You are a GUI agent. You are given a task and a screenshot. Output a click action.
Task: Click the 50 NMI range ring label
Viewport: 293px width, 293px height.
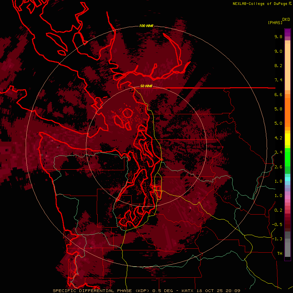click(x=146, y=86)
